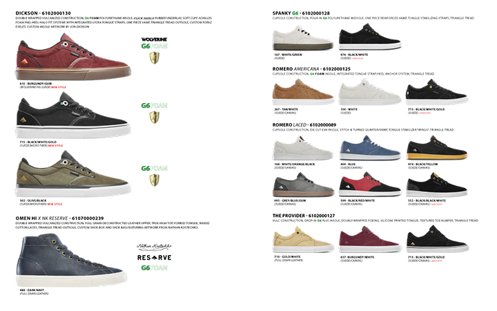Click the gold shield badge next to burgundy shoe

click(155, 58)
